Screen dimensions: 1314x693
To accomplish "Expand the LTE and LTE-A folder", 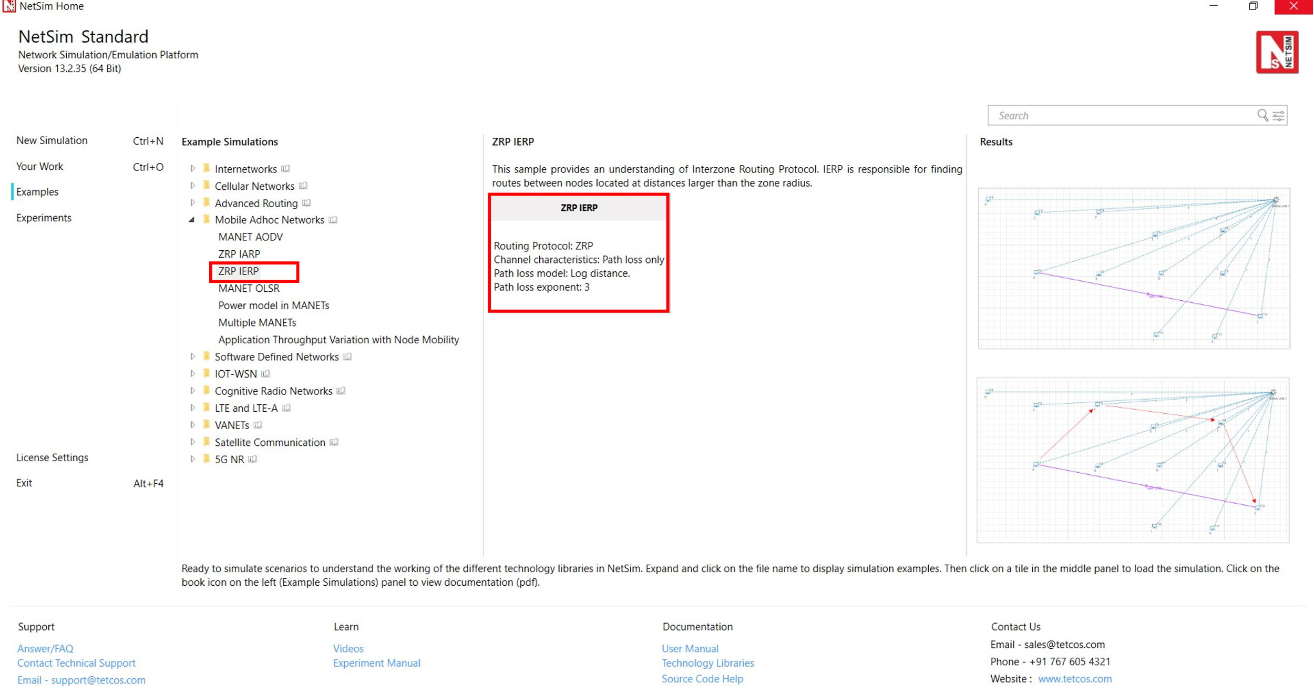I will 193,408.
